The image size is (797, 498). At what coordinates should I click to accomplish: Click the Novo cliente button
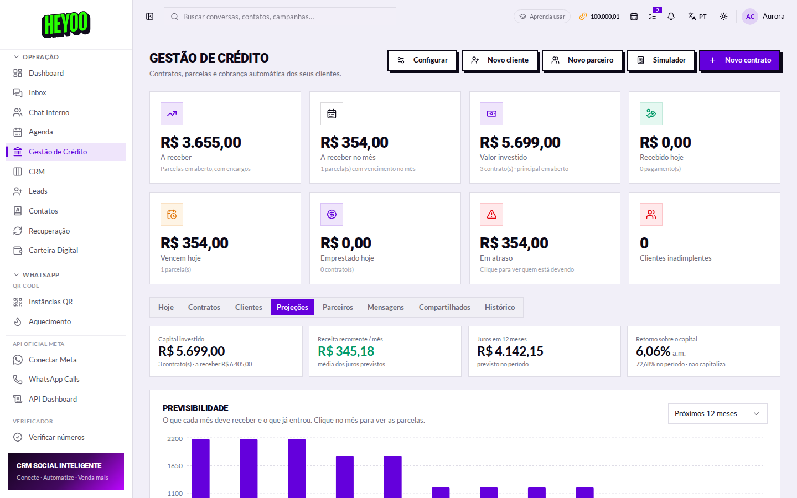500,60
